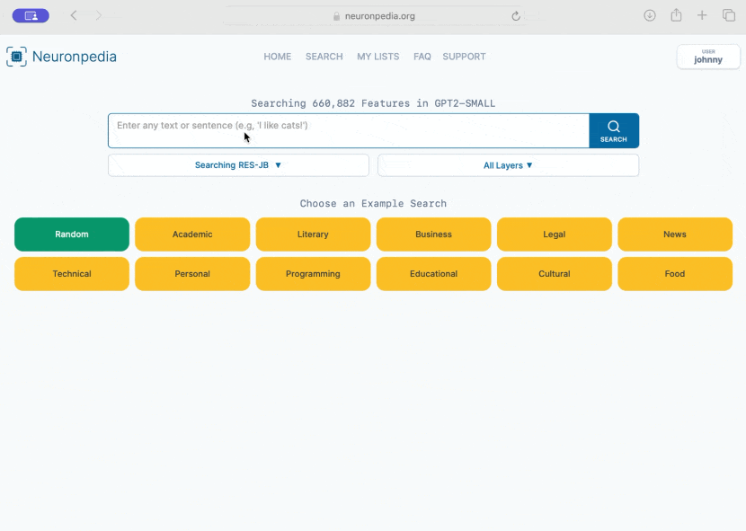Open the browser downloads icon
The image size is (746, 531).
pyautogui.click(x=650, y=15)
